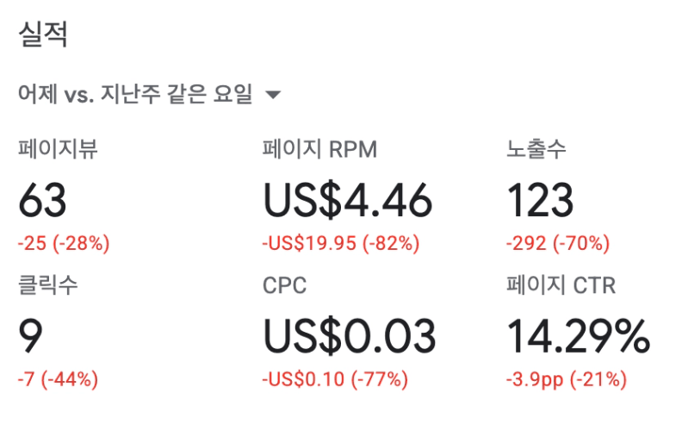Click the -US$0.10 (-77%) CPC change

click(x=335, y=378)
